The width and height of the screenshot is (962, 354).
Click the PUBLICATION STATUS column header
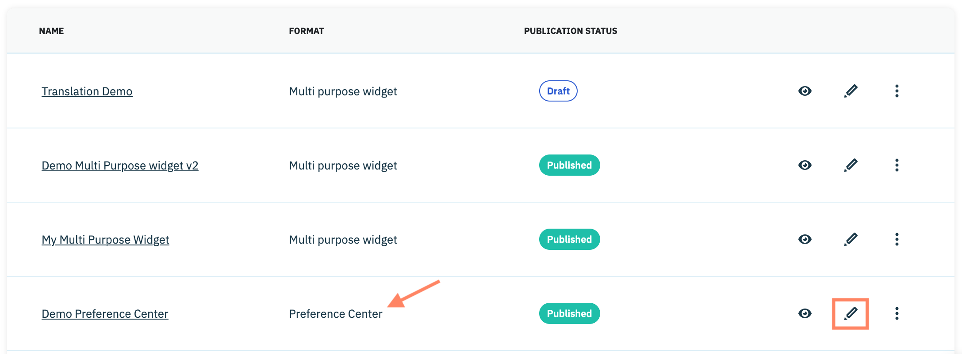click(x=570, y=31)
